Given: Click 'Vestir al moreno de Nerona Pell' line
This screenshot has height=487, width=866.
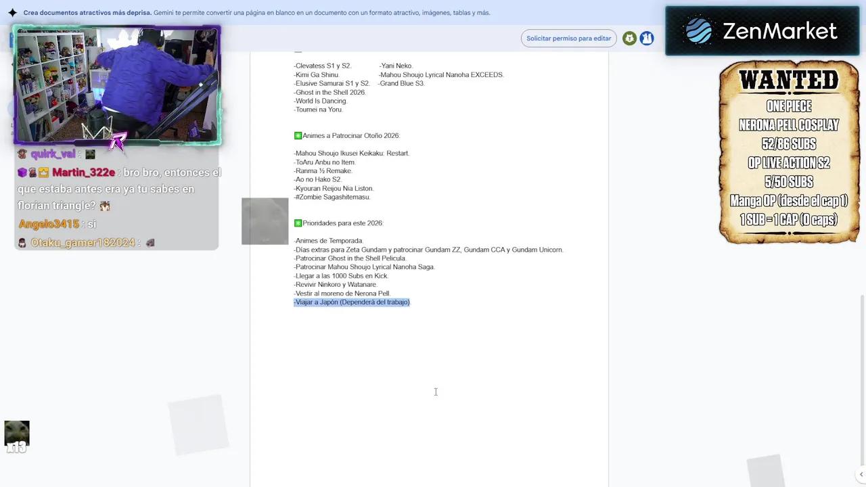Looking at the screenshot, I should click(342, 294).
